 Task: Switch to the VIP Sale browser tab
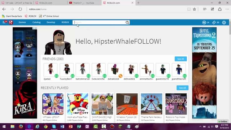coord(17,3)
